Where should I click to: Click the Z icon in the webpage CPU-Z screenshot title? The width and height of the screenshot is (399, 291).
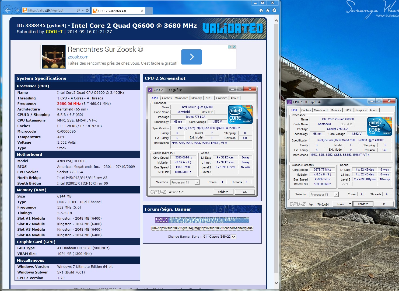tap(150, 90)
